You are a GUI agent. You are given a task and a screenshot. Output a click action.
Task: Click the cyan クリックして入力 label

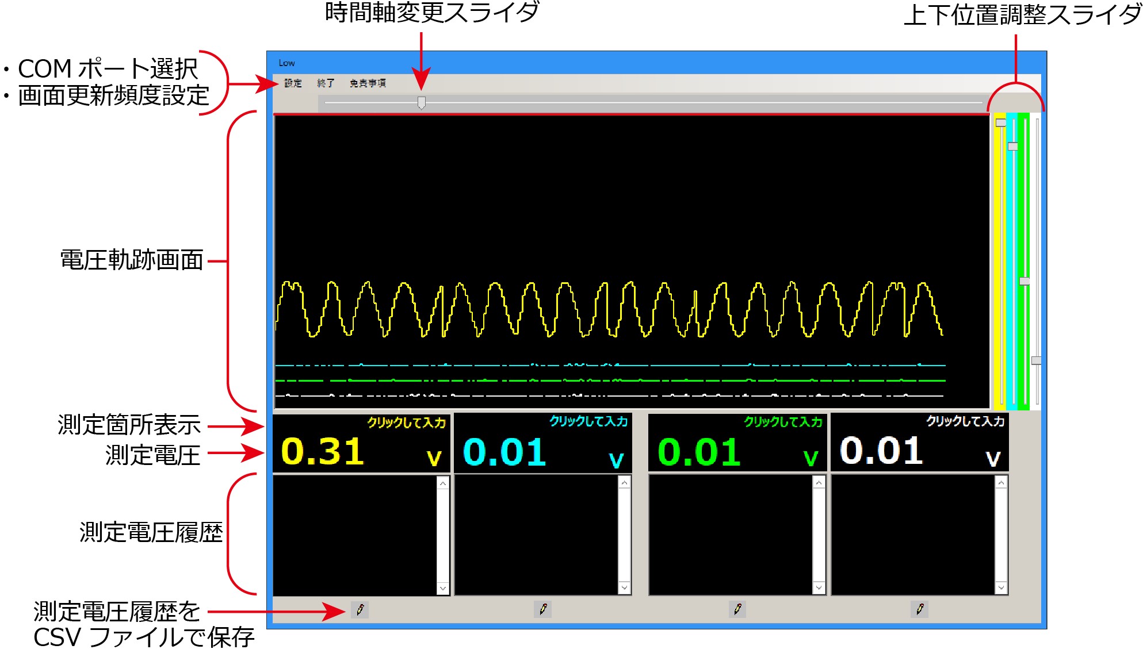[x=588, y=421]
